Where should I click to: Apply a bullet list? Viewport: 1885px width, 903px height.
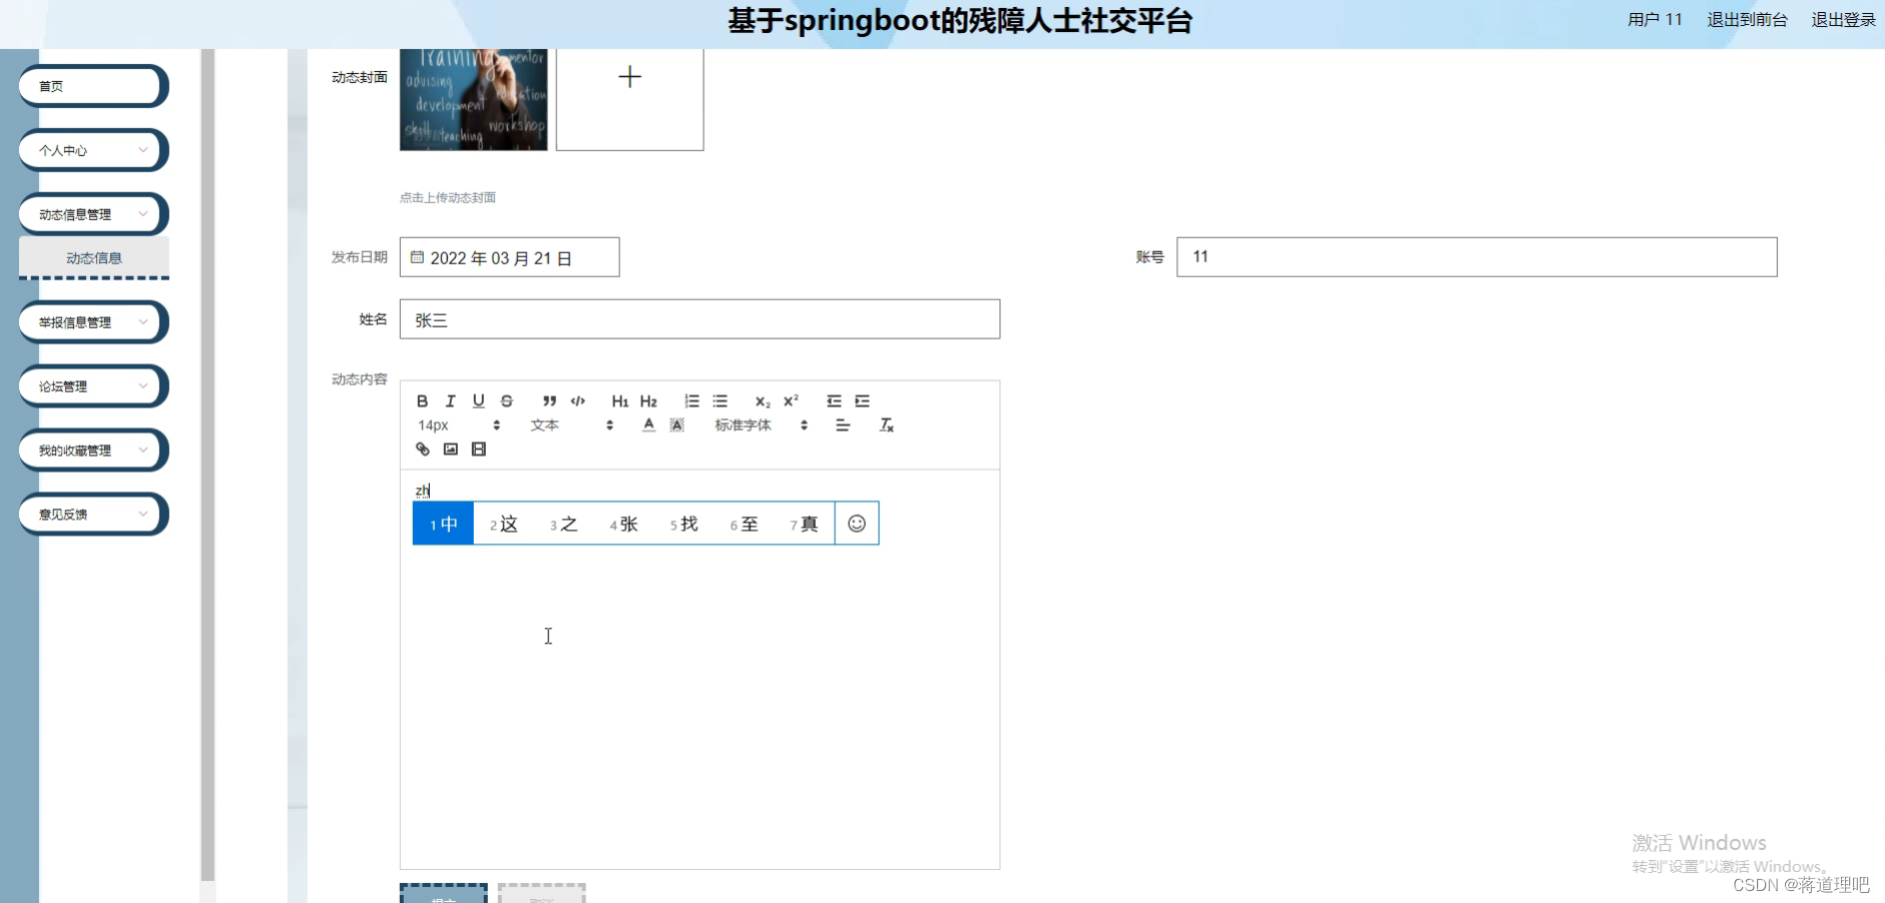pyautogui.click(x=719, y=401)
